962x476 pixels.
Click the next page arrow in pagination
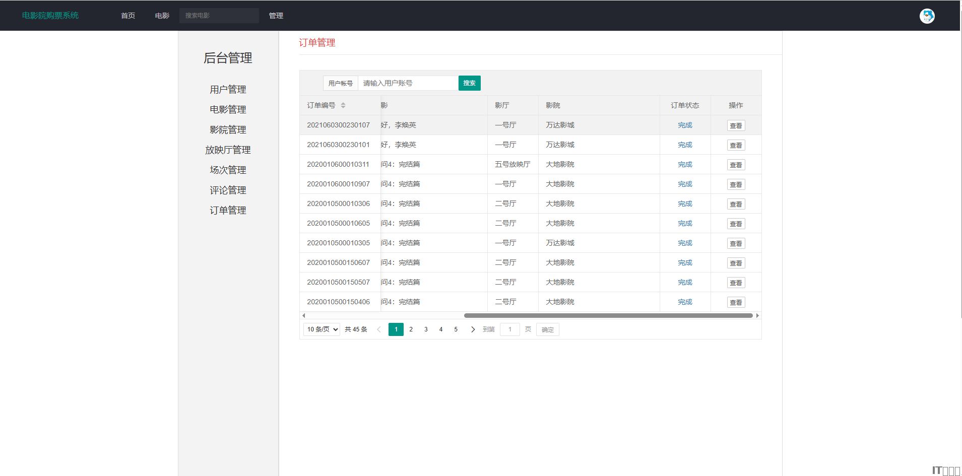click(x=473, y=329)
